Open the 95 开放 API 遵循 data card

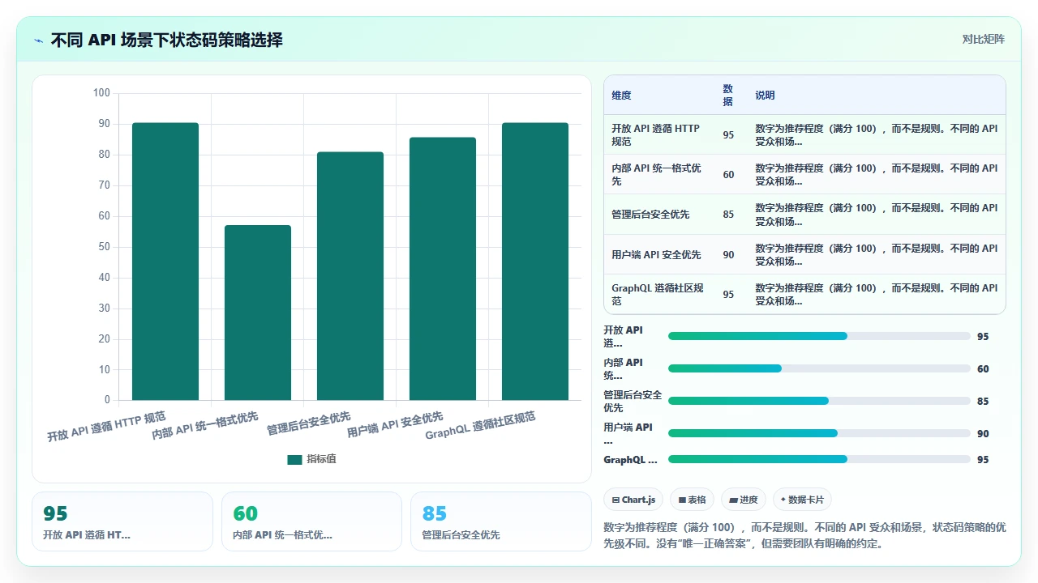(x=122, y=521)
